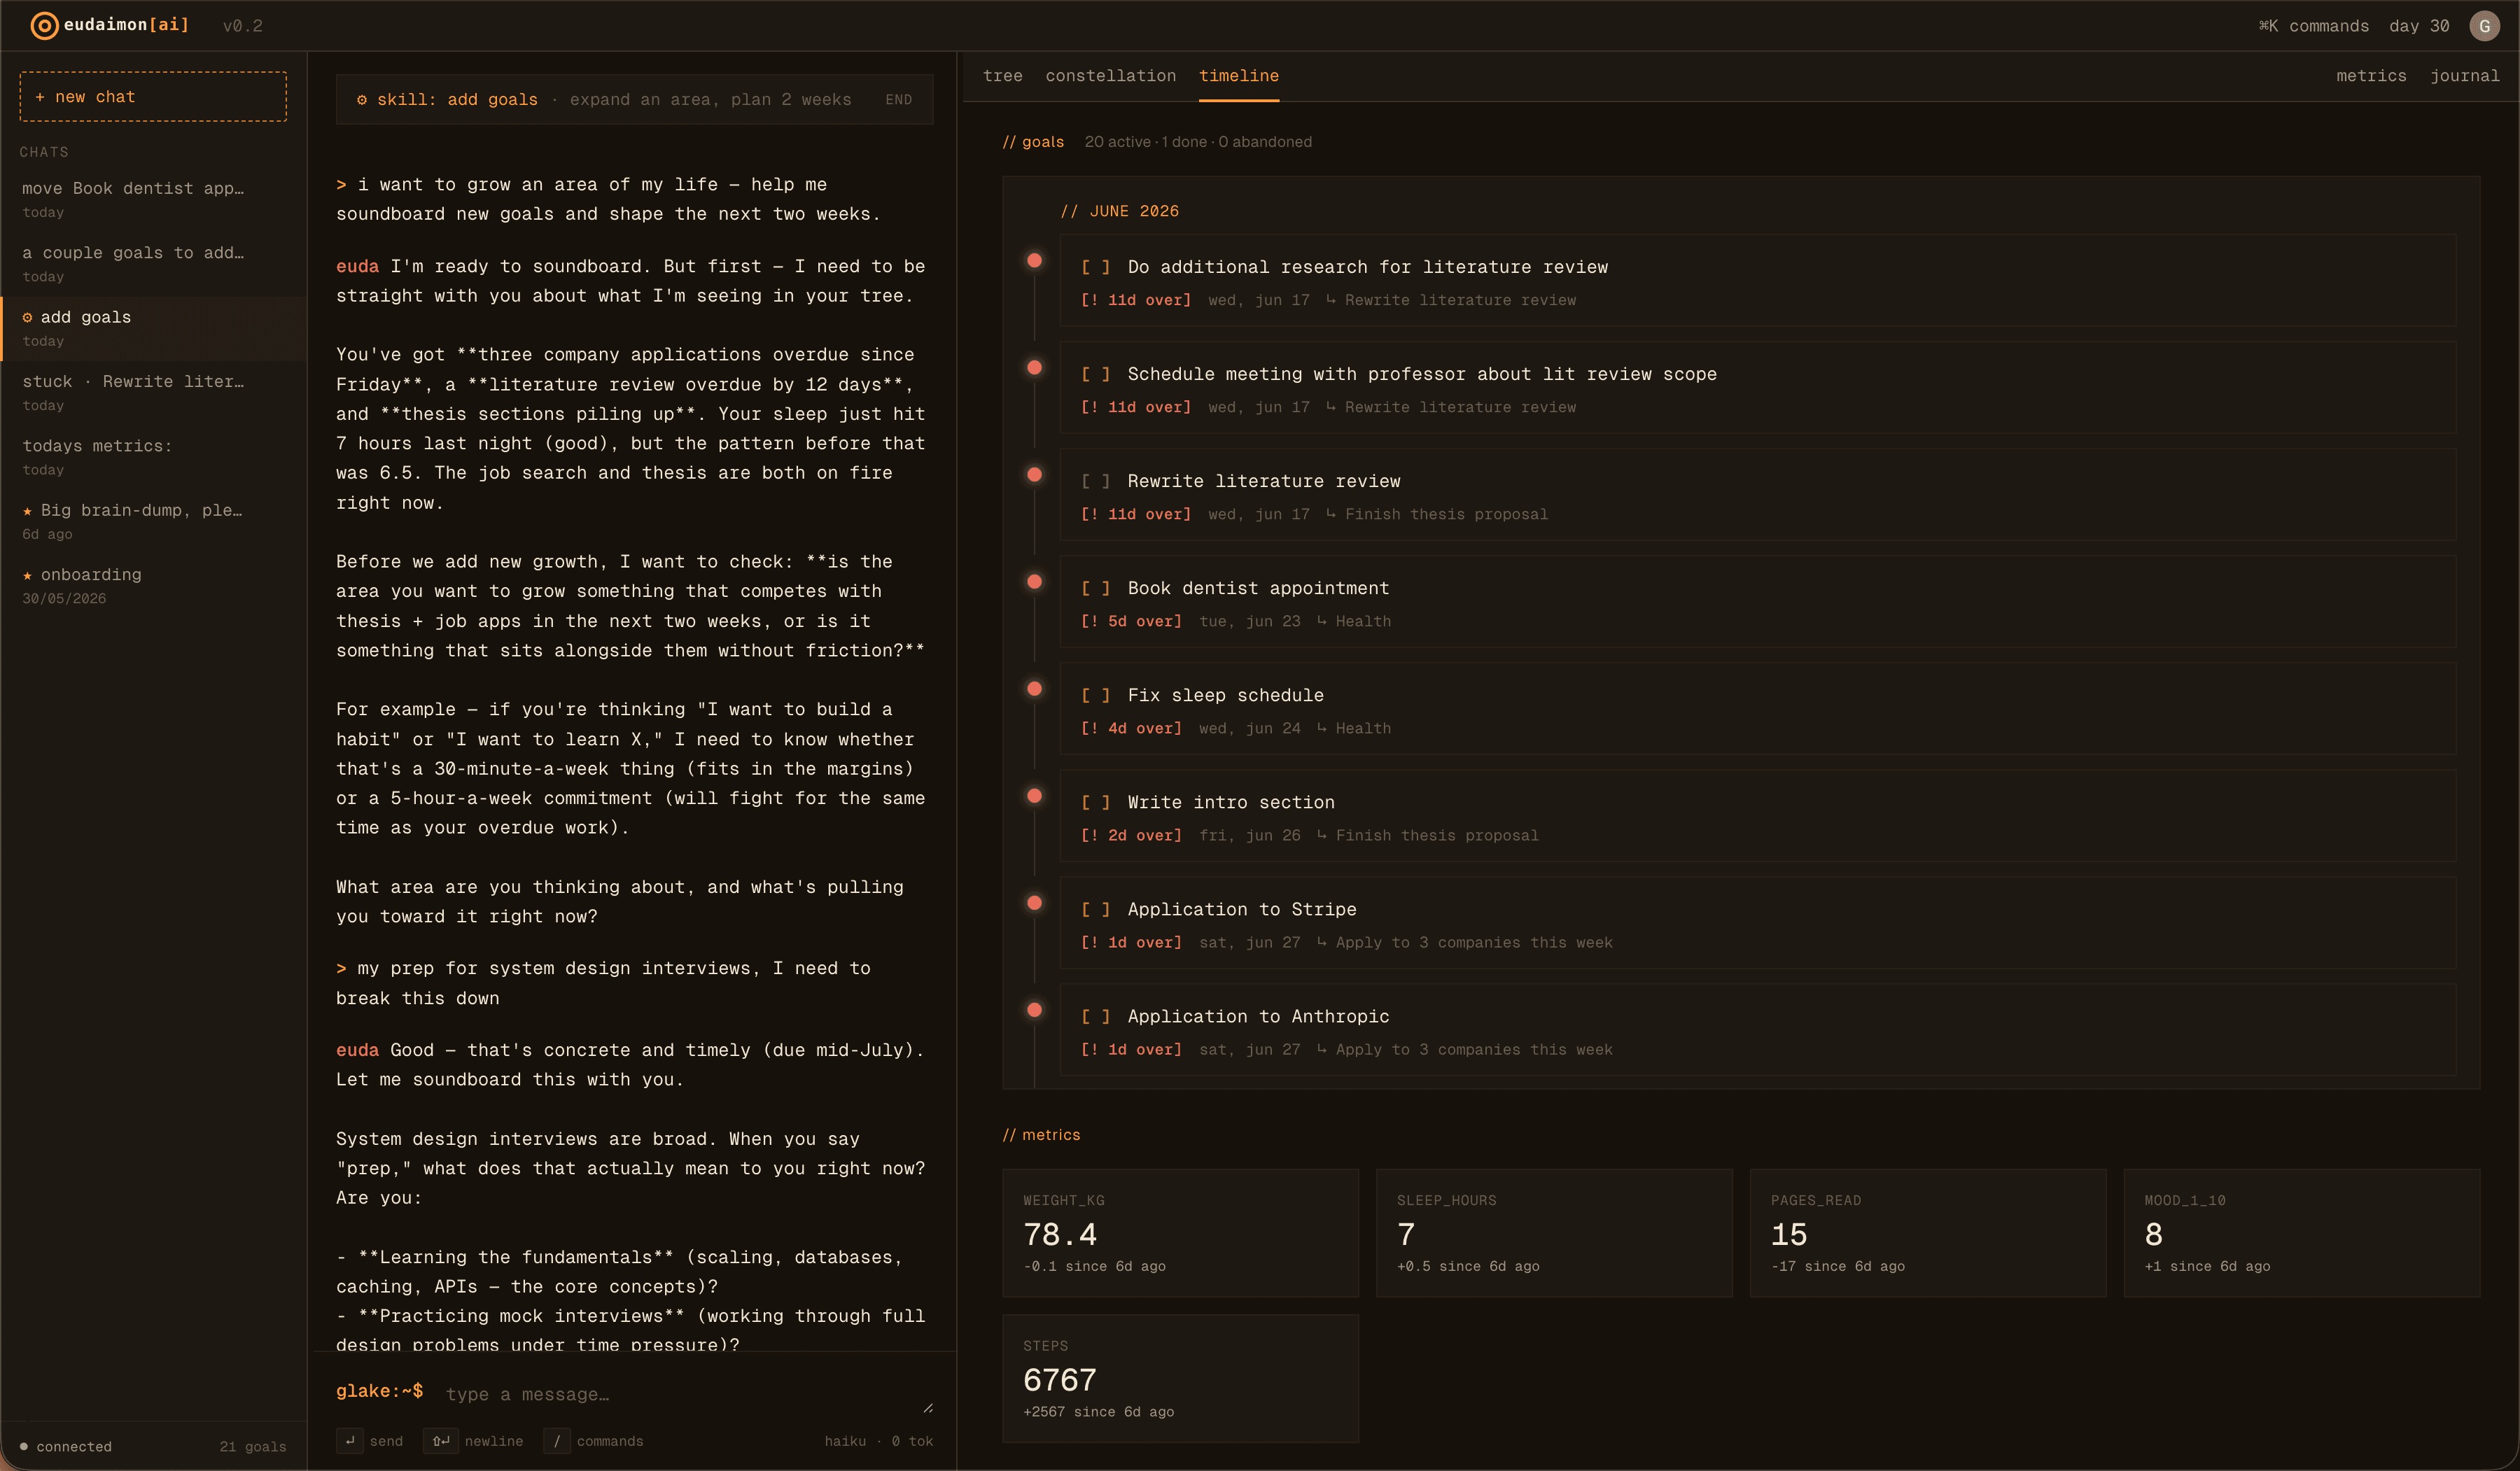Click the slash commands key icon
This screenshot has width=2520, height=1471.
click(x=557, y=1441)
